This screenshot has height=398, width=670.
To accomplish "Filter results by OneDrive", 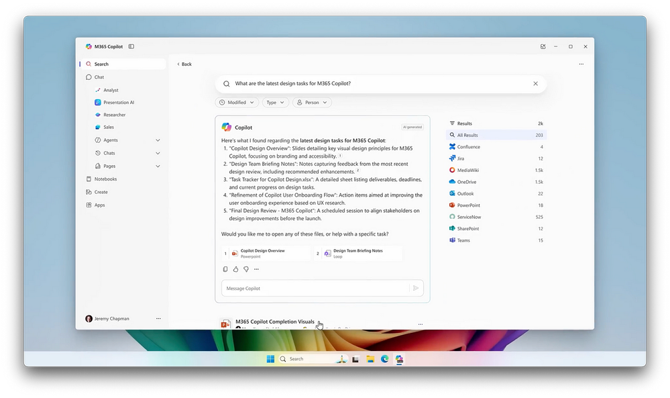I will (496, 182).
